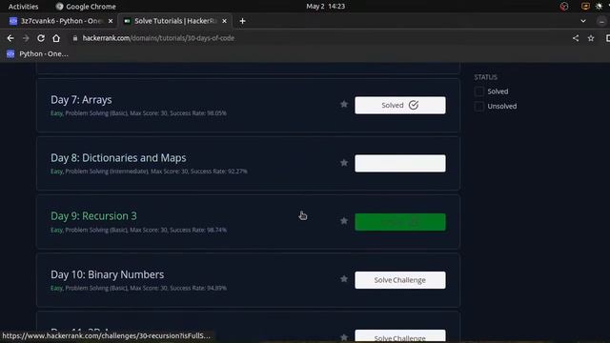Close the Solve Tutorials HackerRank tab
The height and width of the screenshot is (343, 610).
click(225, 21)
